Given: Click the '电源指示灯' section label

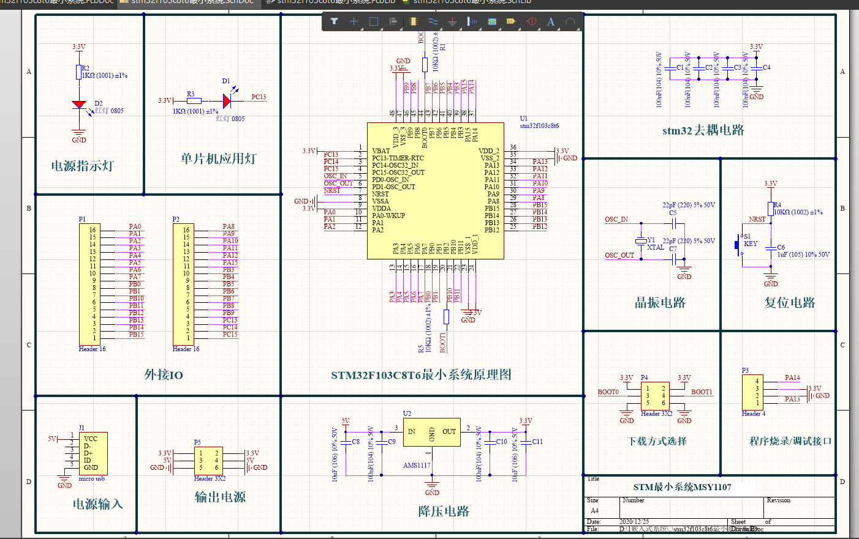Looking at the screenshot, I should pyautogui.click(x=82, y=166).
